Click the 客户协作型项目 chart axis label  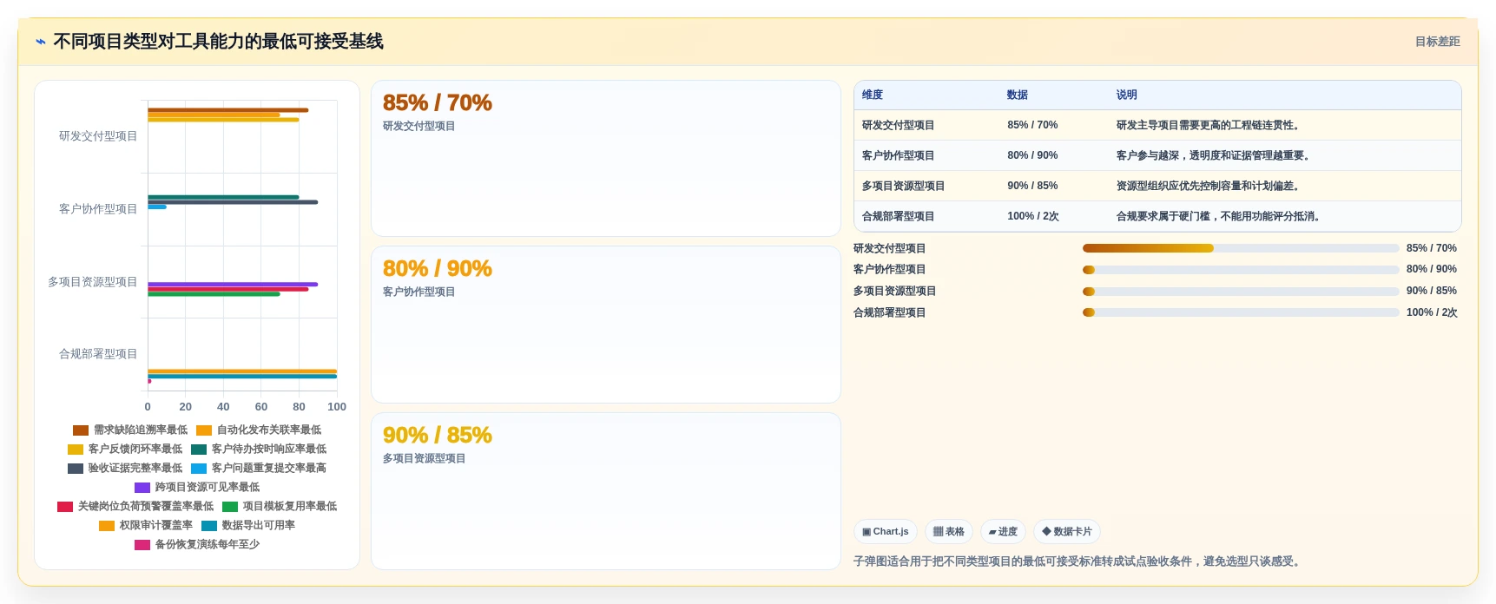click(x=98, y=209)
